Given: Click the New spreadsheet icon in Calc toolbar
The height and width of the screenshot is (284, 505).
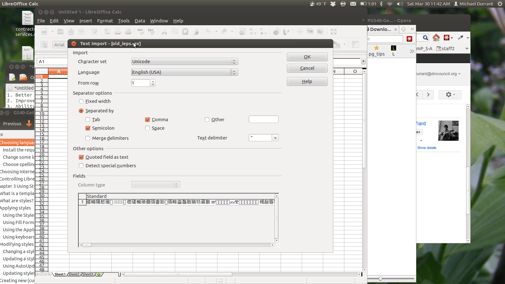Looking at the screenshot, I should point(45,32).
